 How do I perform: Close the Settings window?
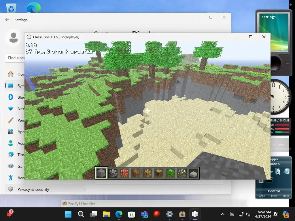click(224, 17)
